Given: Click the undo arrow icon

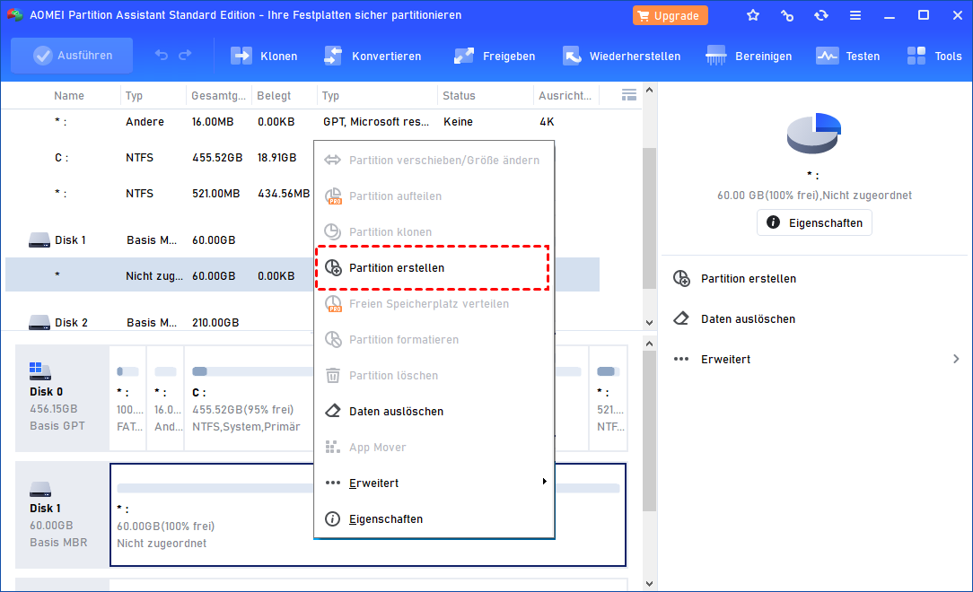Looking at the screenshot, I should [x=162, y=56].
